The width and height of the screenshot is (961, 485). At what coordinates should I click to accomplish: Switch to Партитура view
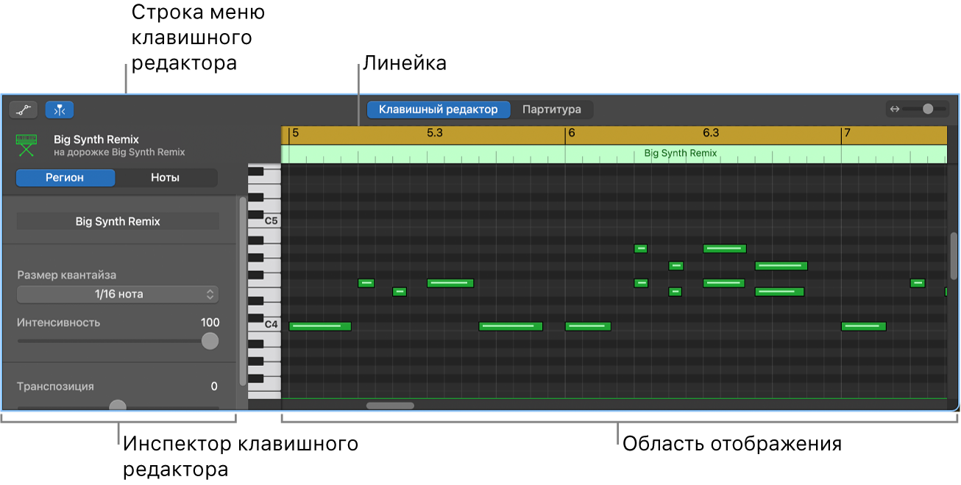pyautogui.click(x=552, y=109)
